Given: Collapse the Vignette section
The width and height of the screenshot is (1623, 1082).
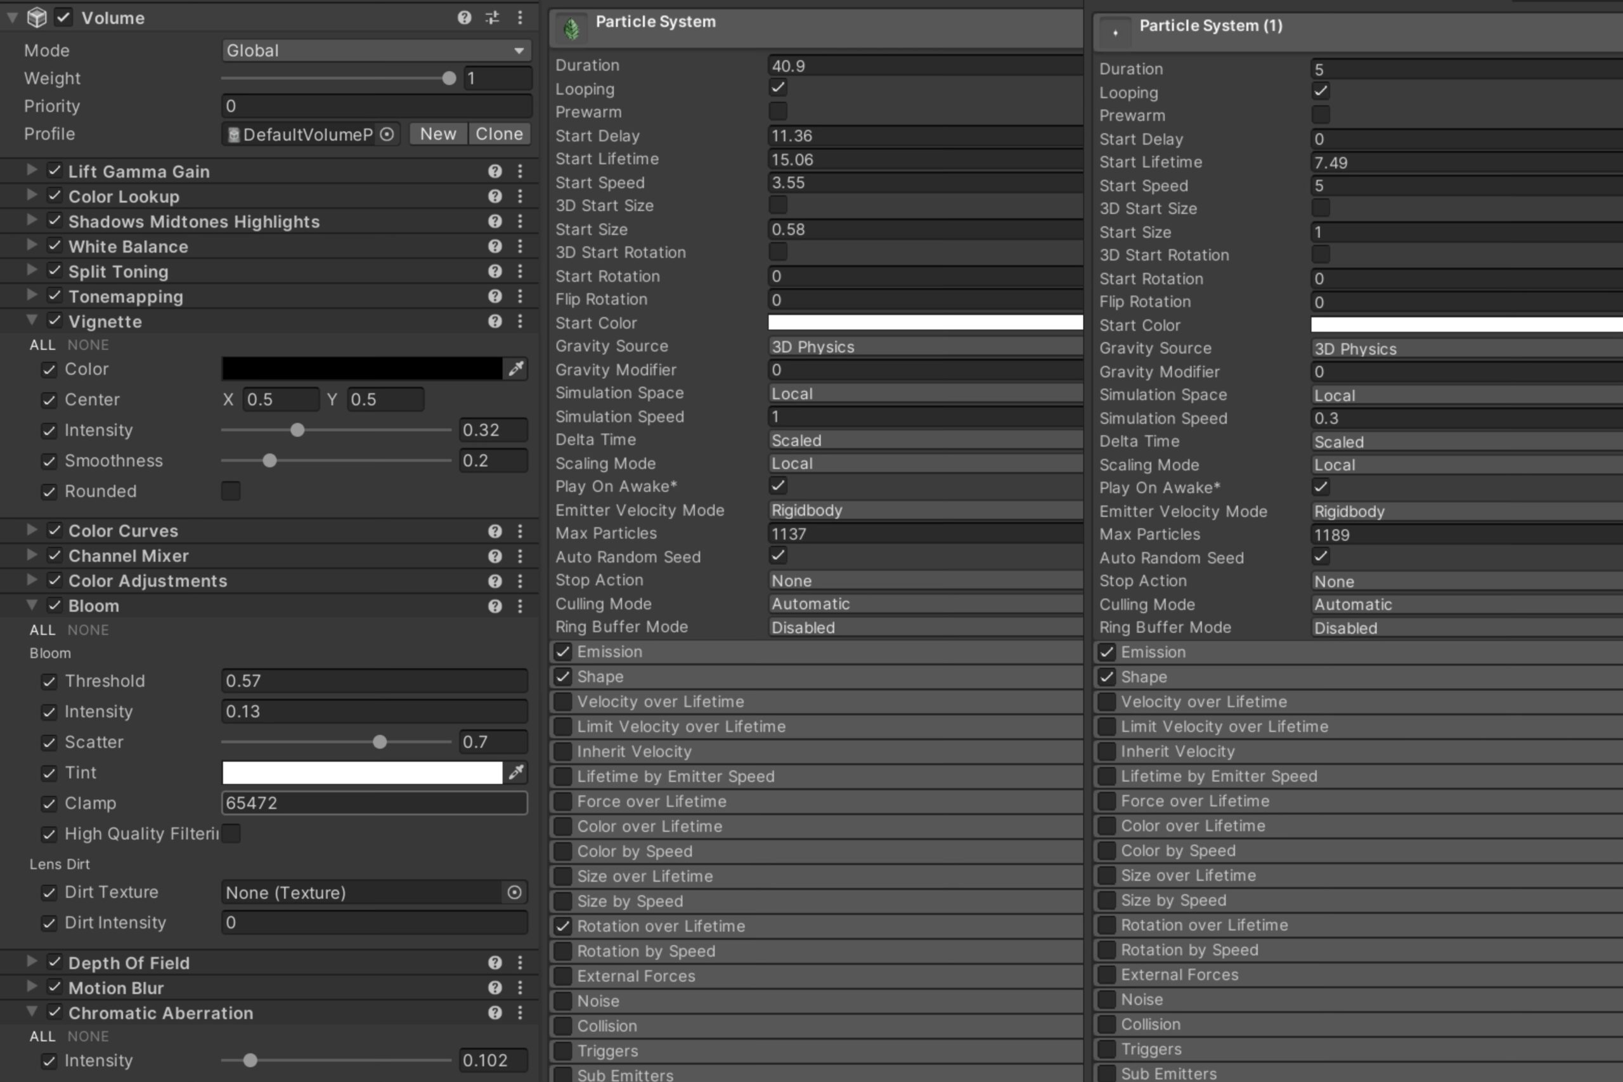Looking at the screenshot, I should point(31,320).
